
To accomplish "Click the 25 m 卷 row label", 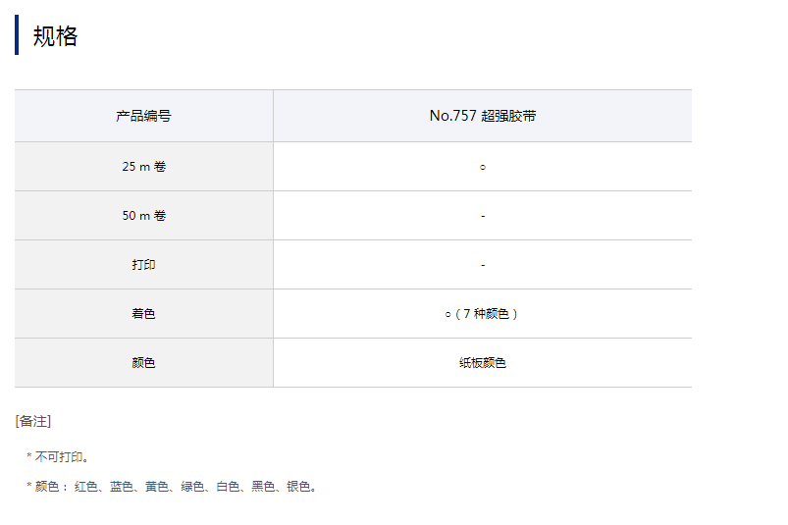I will point(143,167).
